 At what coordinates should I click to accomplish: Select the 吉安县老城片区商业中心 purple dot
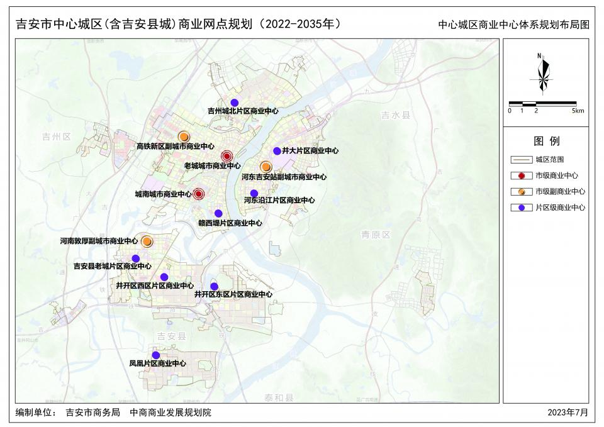point(135,258)
